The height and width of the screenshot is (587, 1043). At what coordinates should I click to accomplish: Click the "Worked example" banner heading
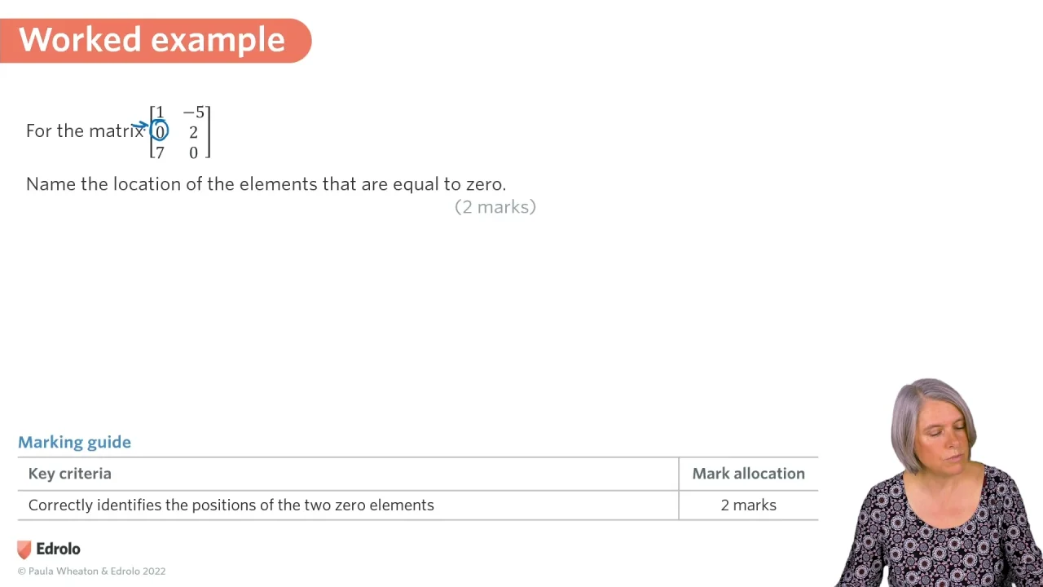click(152, 40)
